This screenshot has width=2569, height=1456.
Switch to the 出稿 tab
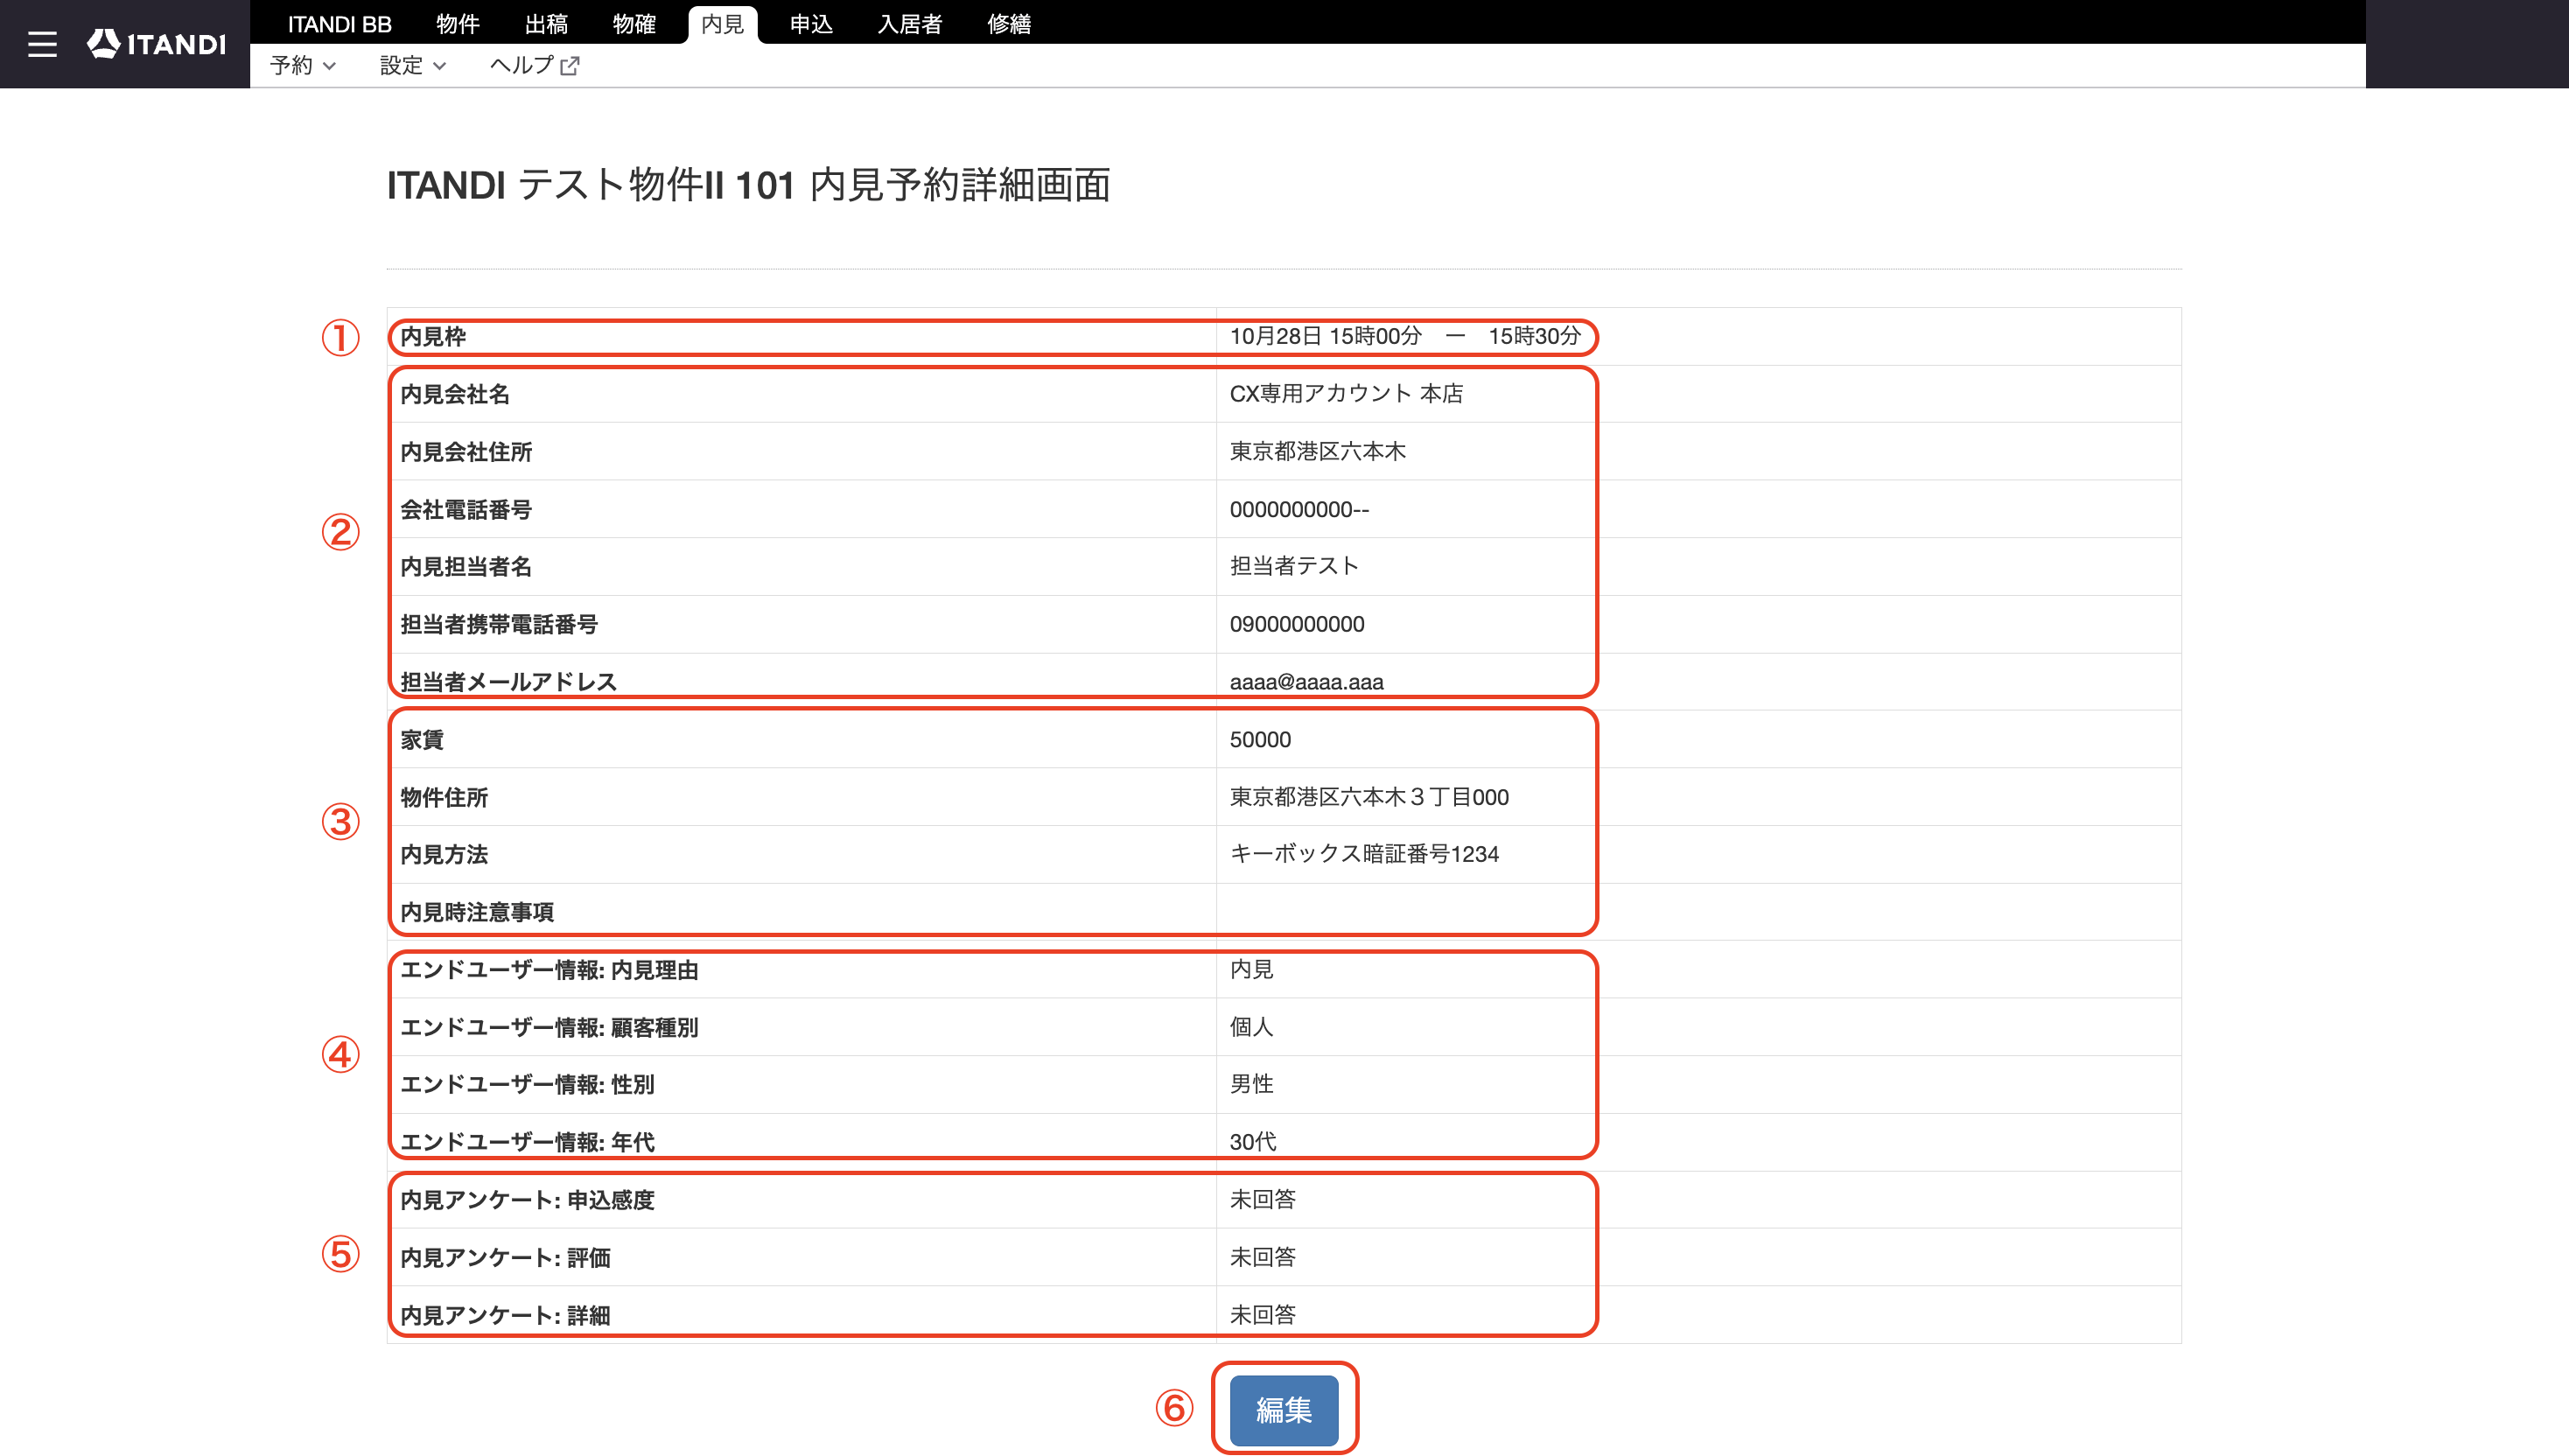coord(546,24)
